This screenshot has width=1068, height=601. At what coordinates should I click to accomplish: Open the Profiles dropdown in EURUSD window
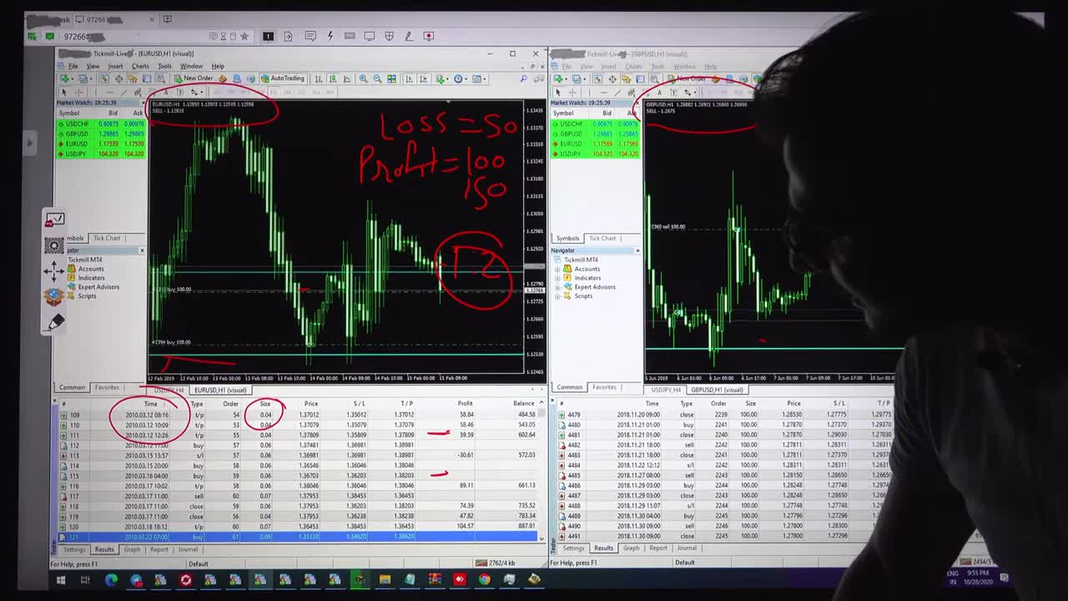(84, 78)
